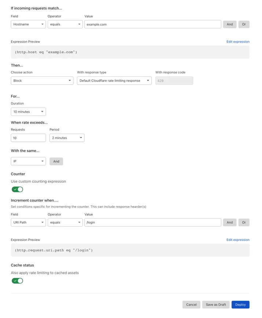Open the 2 minutes period dropdown
Screen dimensions: 262x318
(x=67, y=138)
